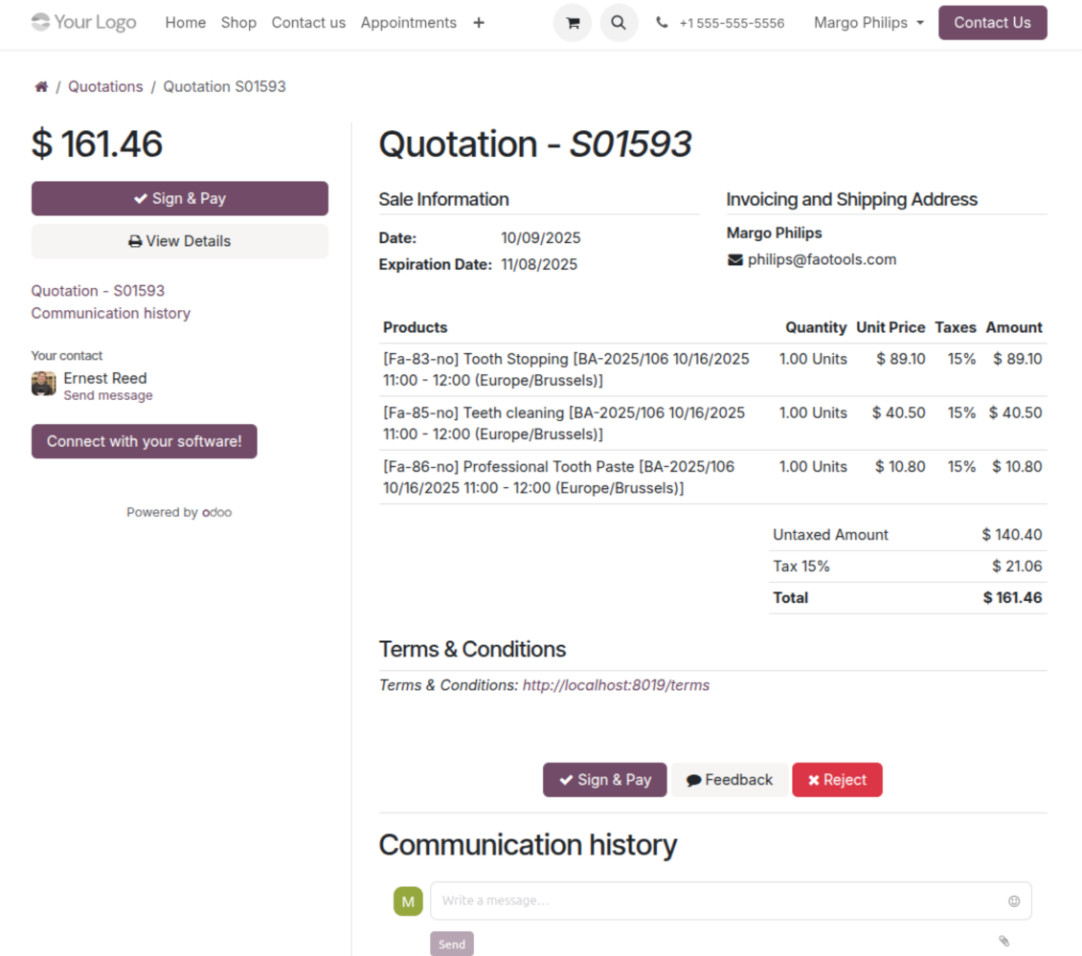Click the sidebar Sign & Pay button
1082x956 pixels.
click(180, 199)
